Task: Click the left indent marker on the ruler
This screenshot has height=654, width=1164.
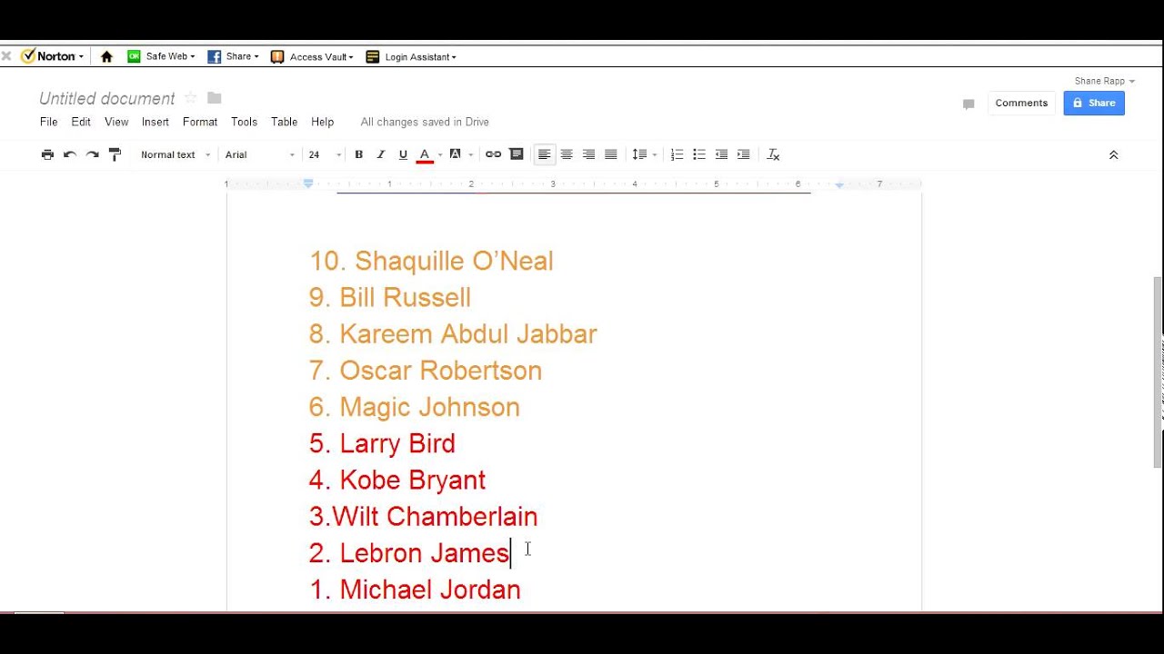Action: coord(308,184)
